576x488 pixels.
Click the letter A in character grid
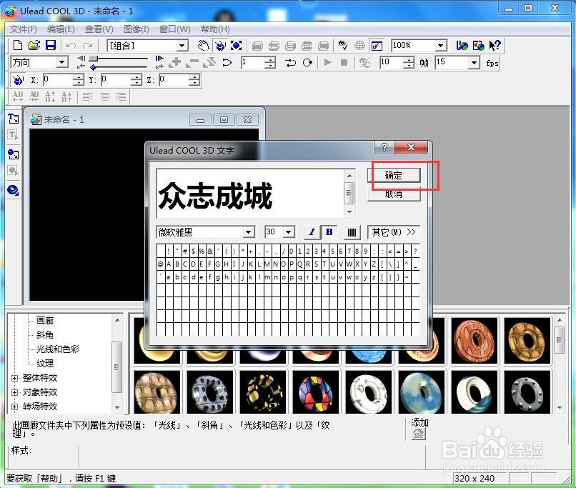169,264
